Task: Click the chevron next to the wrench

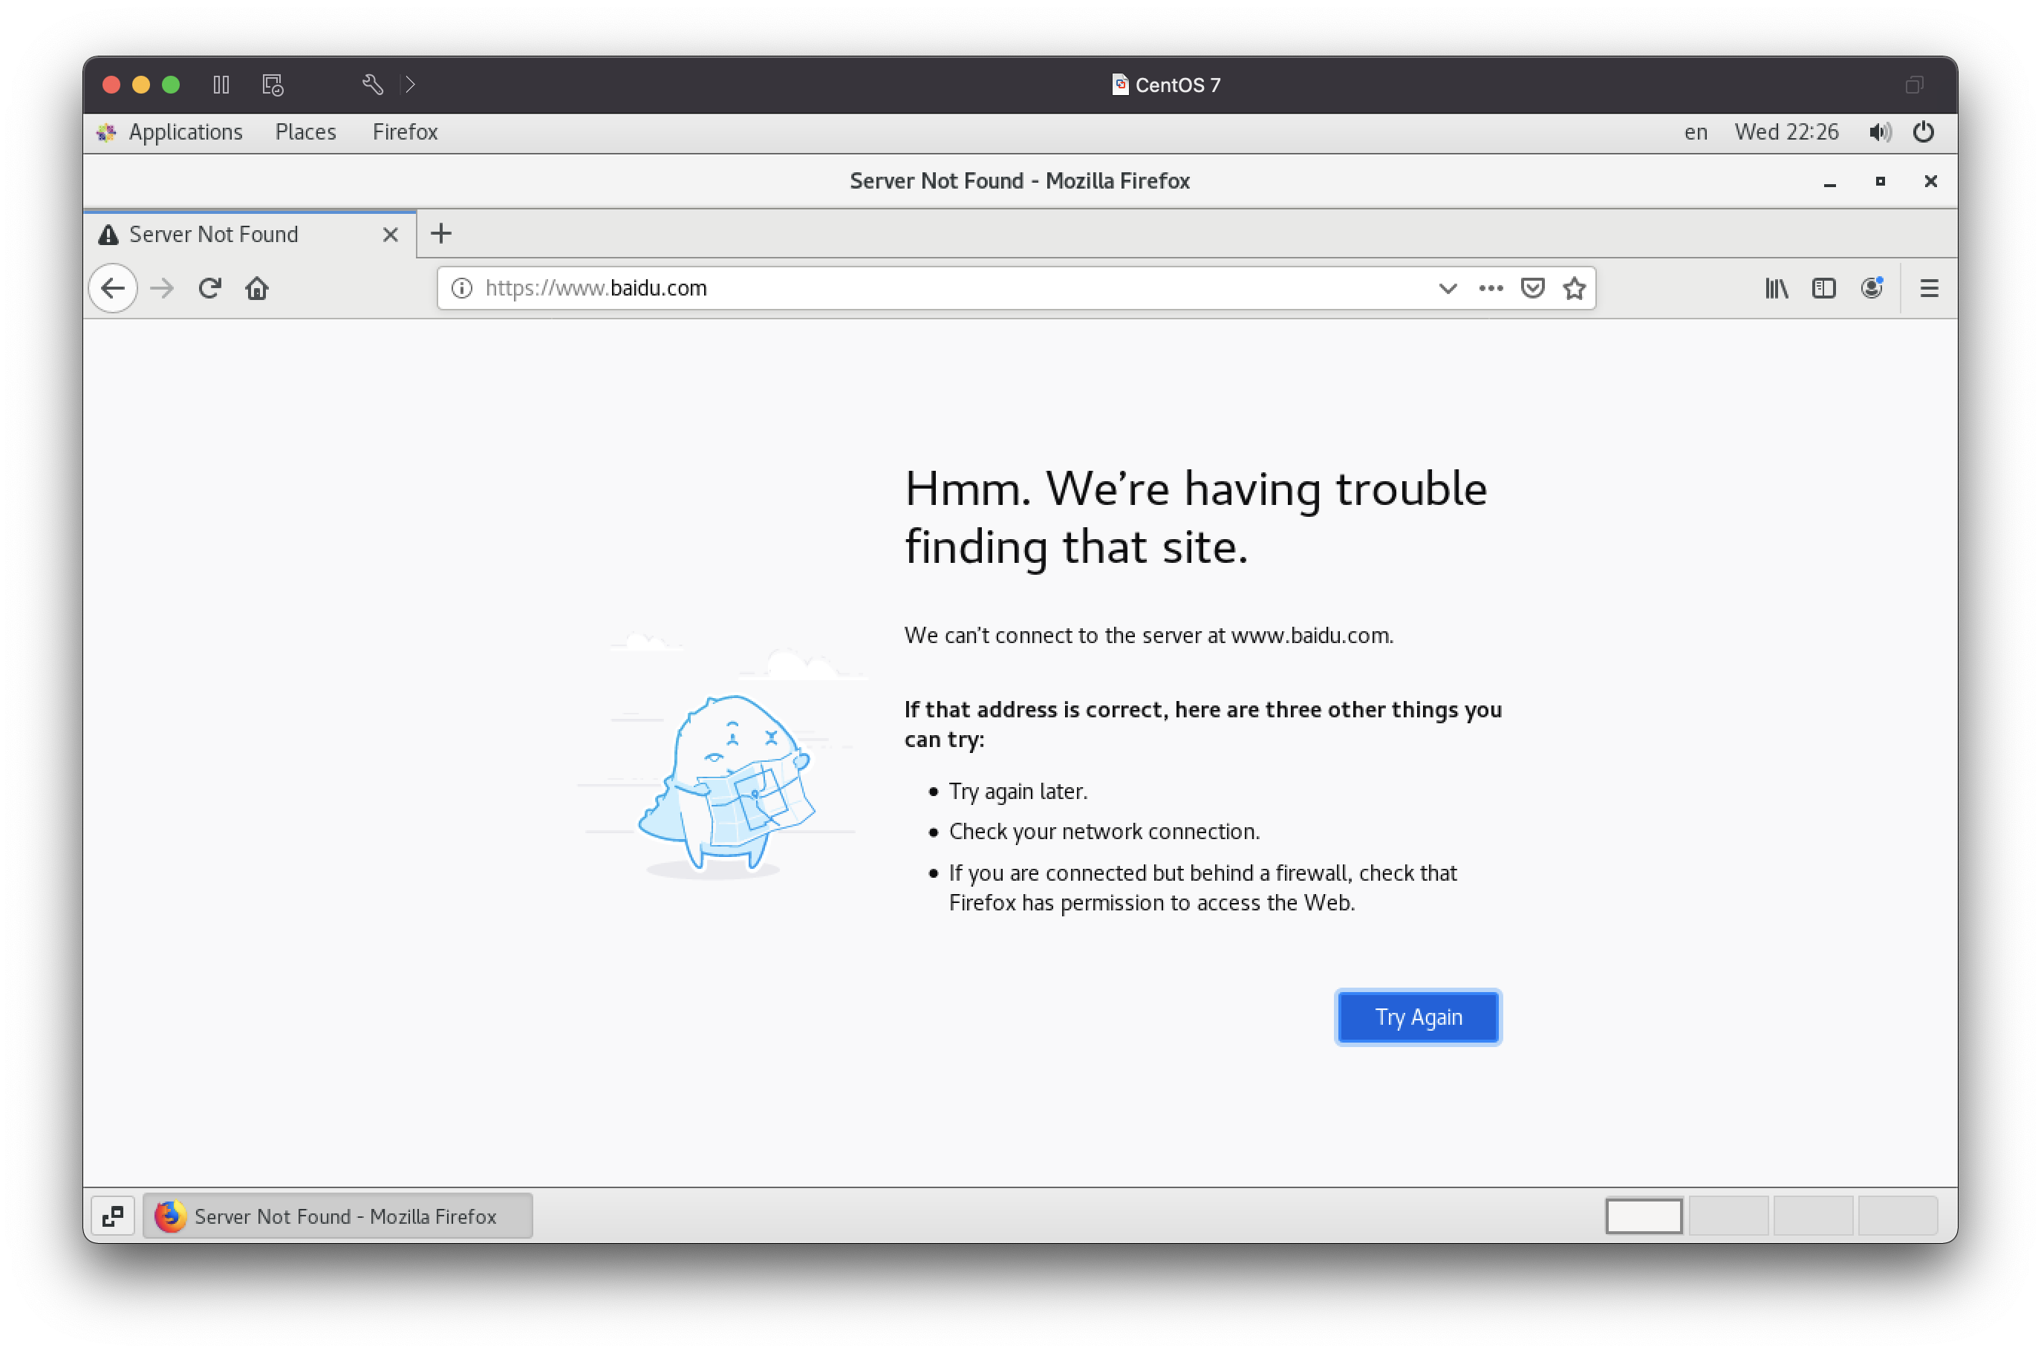Action: pyautogui.click(x=411, y=85)
